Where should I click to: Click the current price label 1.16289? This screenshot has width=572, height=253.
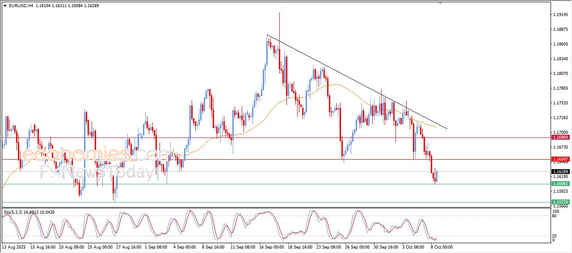coord(560,172)
